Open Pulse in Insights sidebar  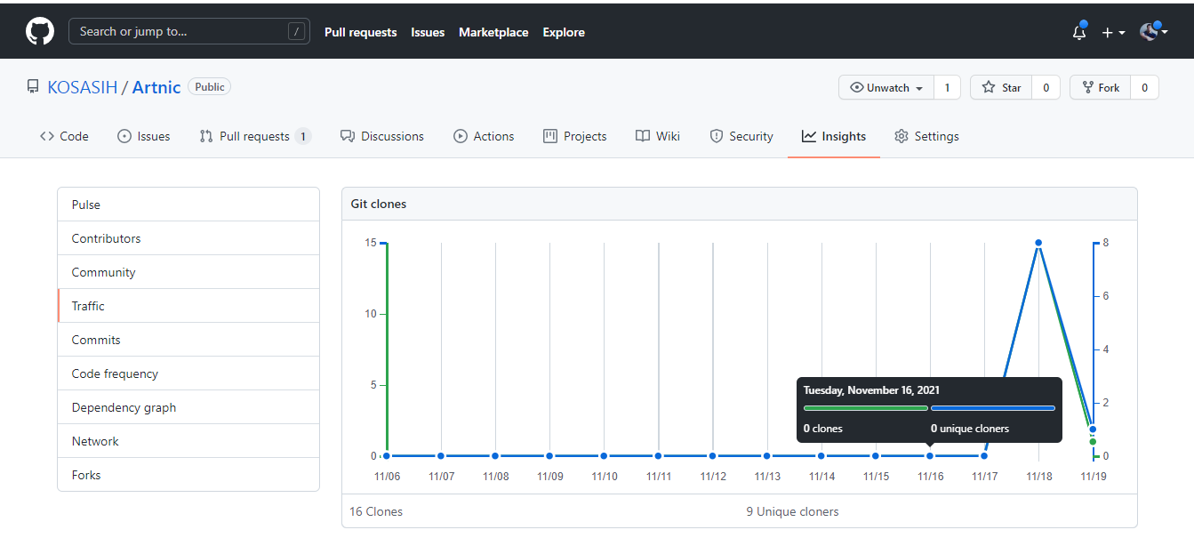click(x=188, y=205)
